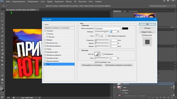
Task: Click delete layer trash icon
Action: point(172,98)
